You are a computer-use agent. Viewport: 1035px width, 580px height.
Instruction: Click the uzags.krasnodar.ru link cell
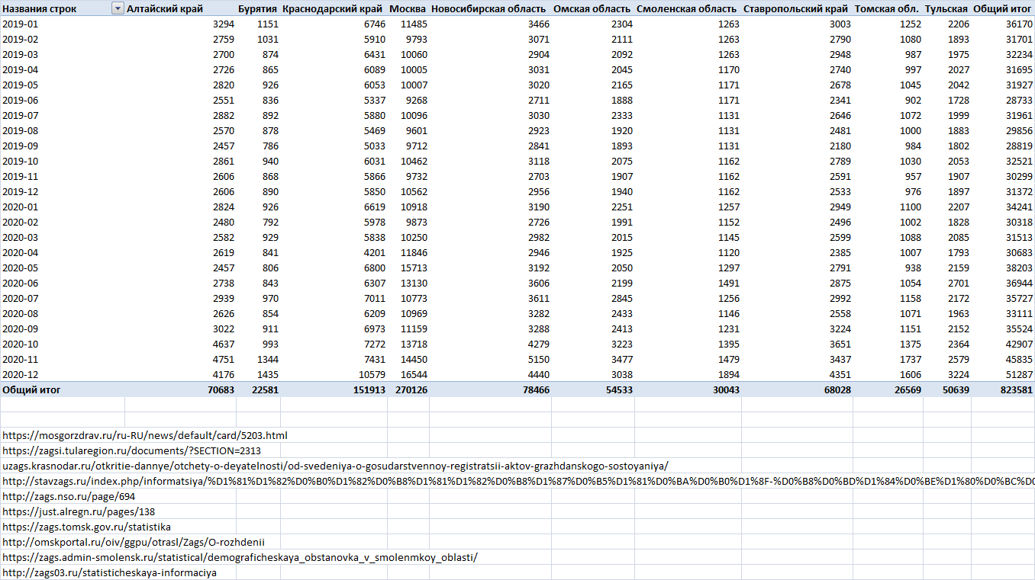point(336,466)
